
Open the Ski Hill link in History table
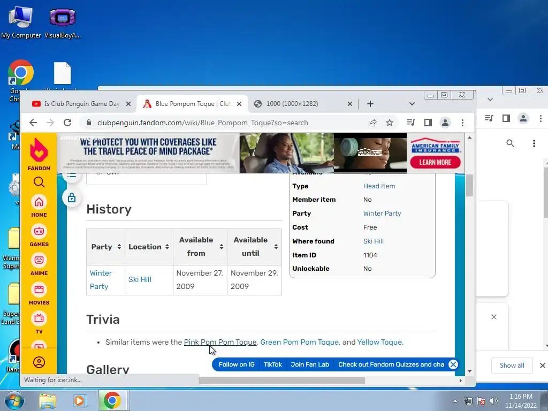[140, 279]
